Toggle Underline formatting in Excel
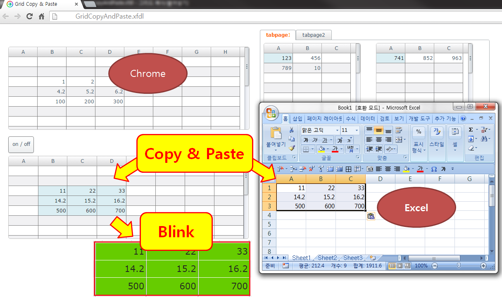This screenshot has width=502, height=298. pos(324,140)
